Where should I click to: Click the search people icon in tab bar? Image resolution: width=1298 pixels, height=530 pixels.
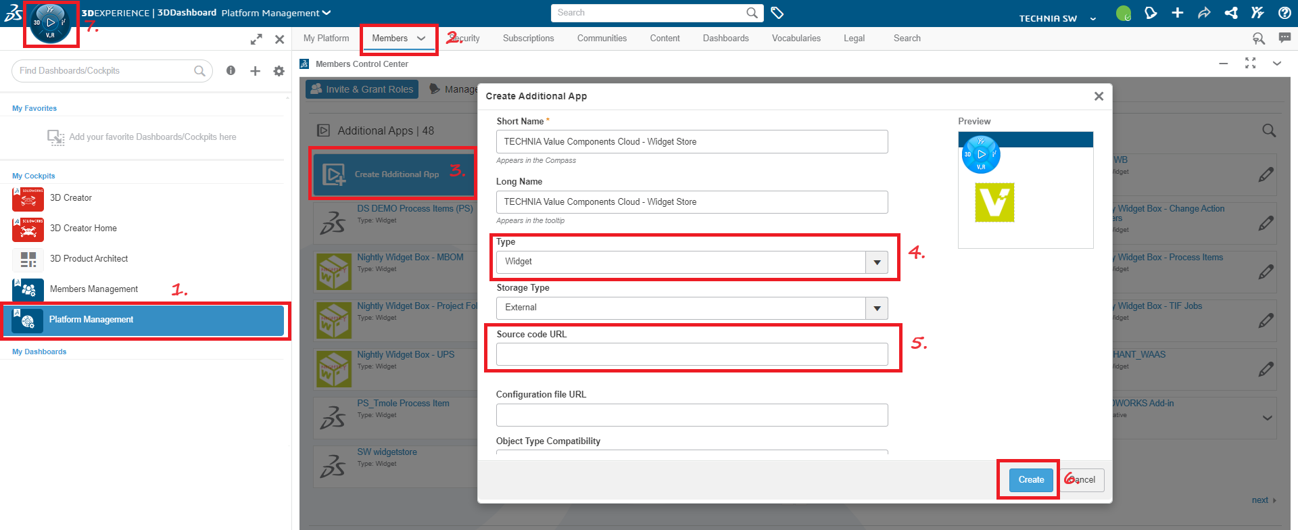click(x=1258, y=39)
